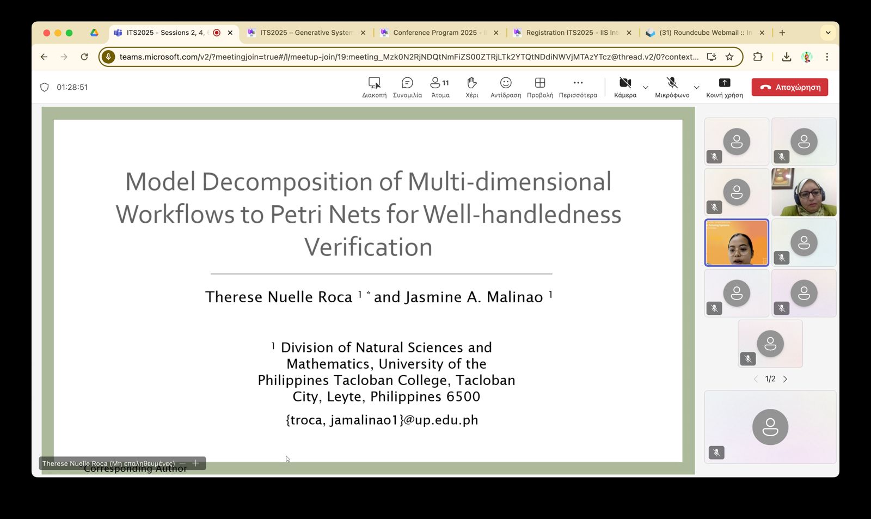The image size is (871, 519).
Task: Show the Άτομα participants list
Action: (440, 87)
